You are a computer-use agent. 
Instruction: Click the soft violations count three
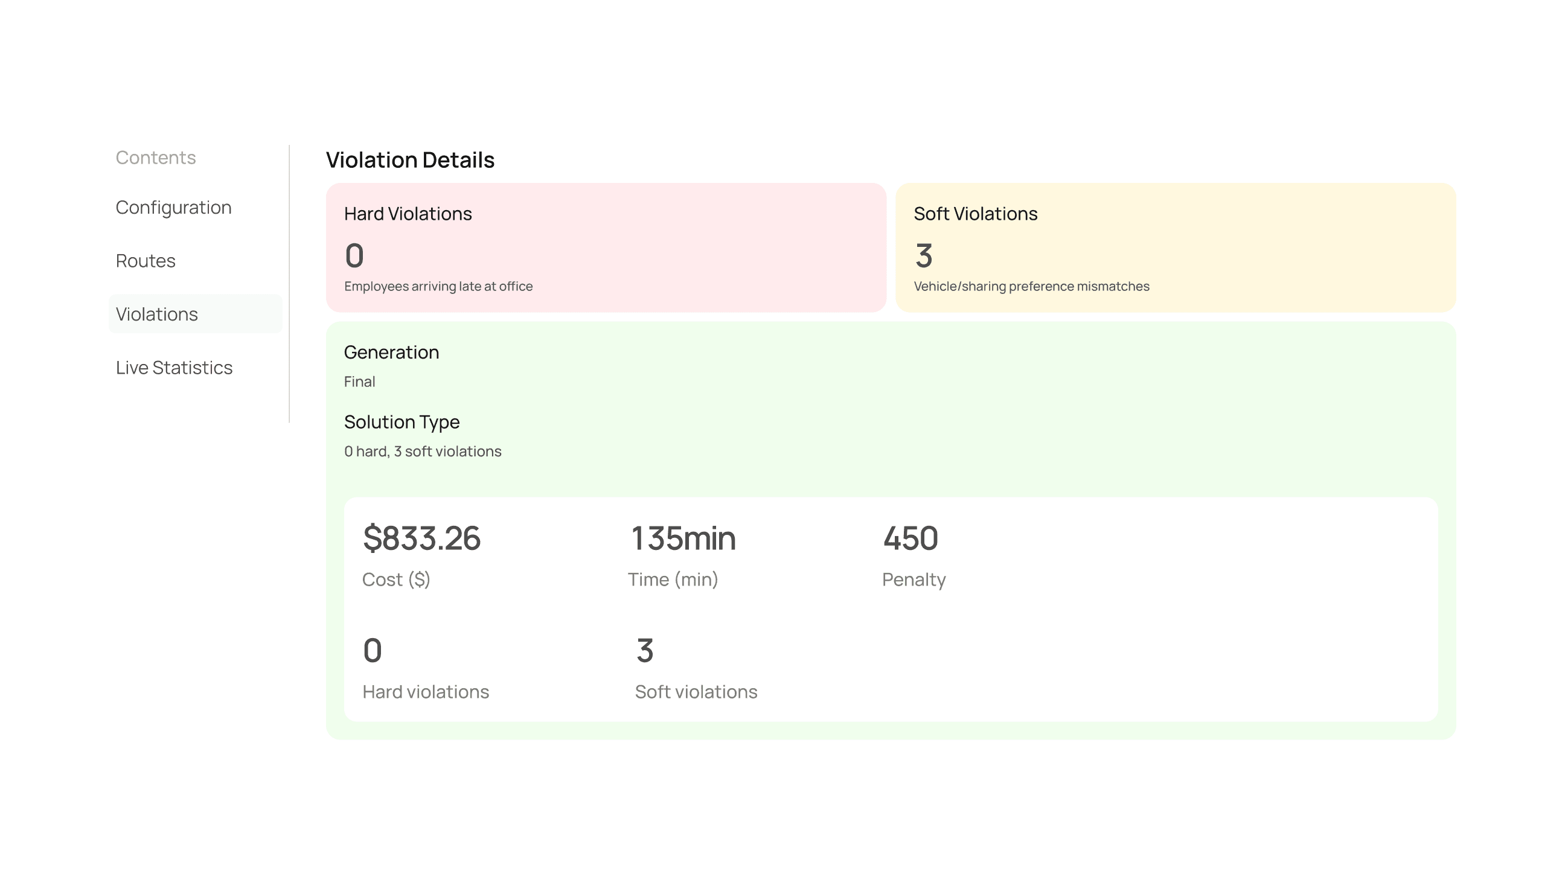(x=924, y=256)
